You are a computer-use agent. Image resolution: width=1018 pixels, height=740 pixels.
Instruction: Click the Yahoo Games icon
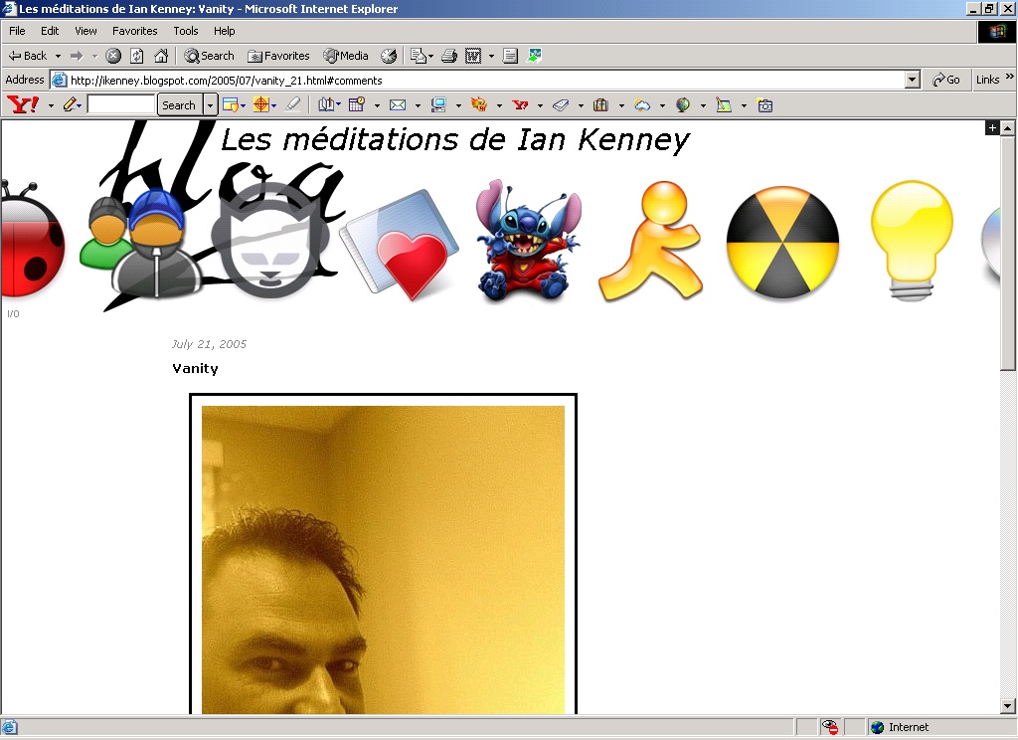479,104
